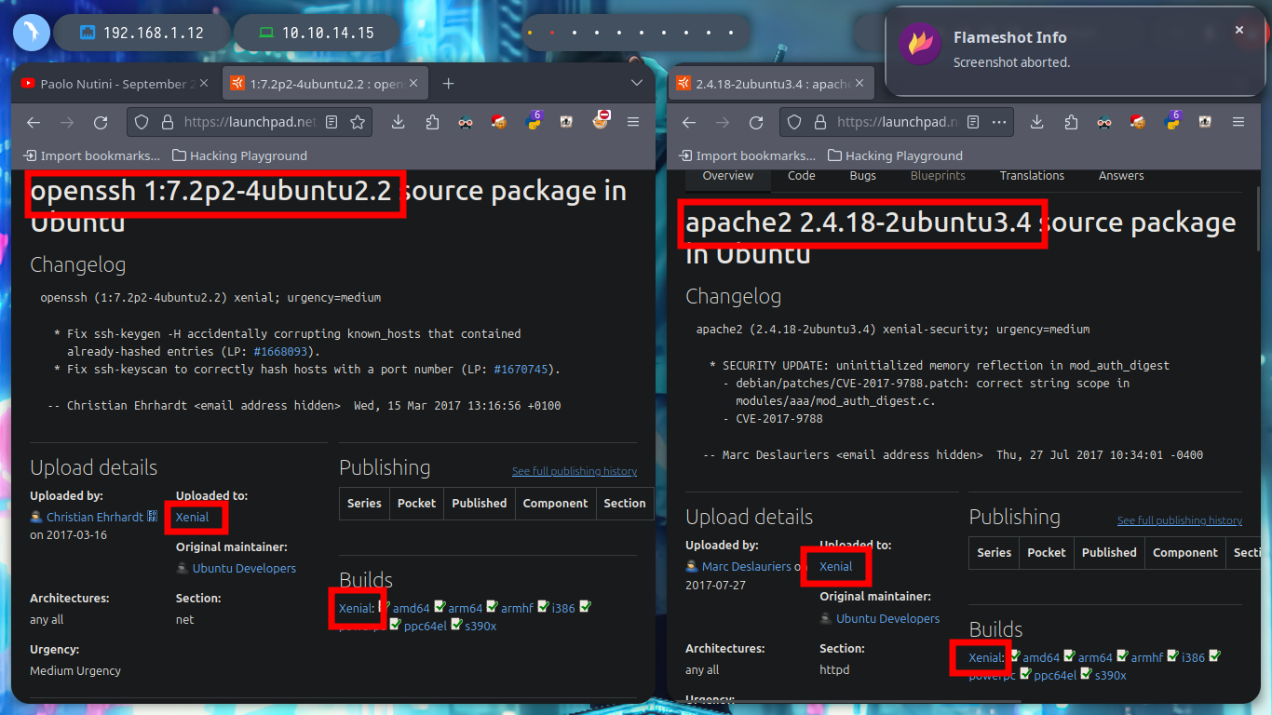
Task: Open hamburger menu in apache2 window
Action: click(x=1238, y=122)
